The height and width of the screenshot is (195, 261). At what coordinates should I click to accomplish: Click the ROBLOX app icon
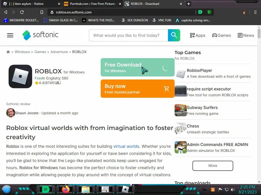[x=20, y=76]
